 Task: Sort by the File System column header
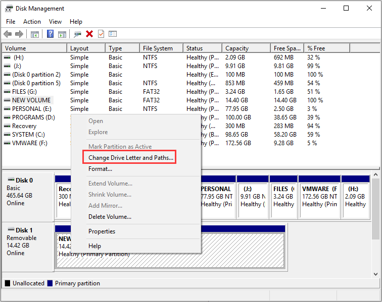point(162,48)
